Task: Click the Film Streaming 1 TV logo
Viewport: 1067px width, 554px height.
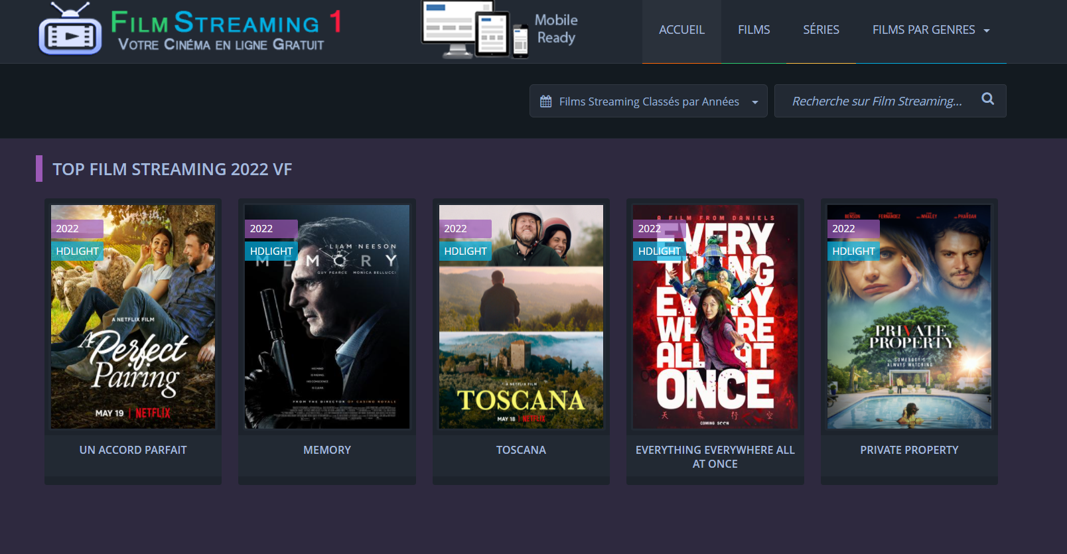Action: click(70, 30)
